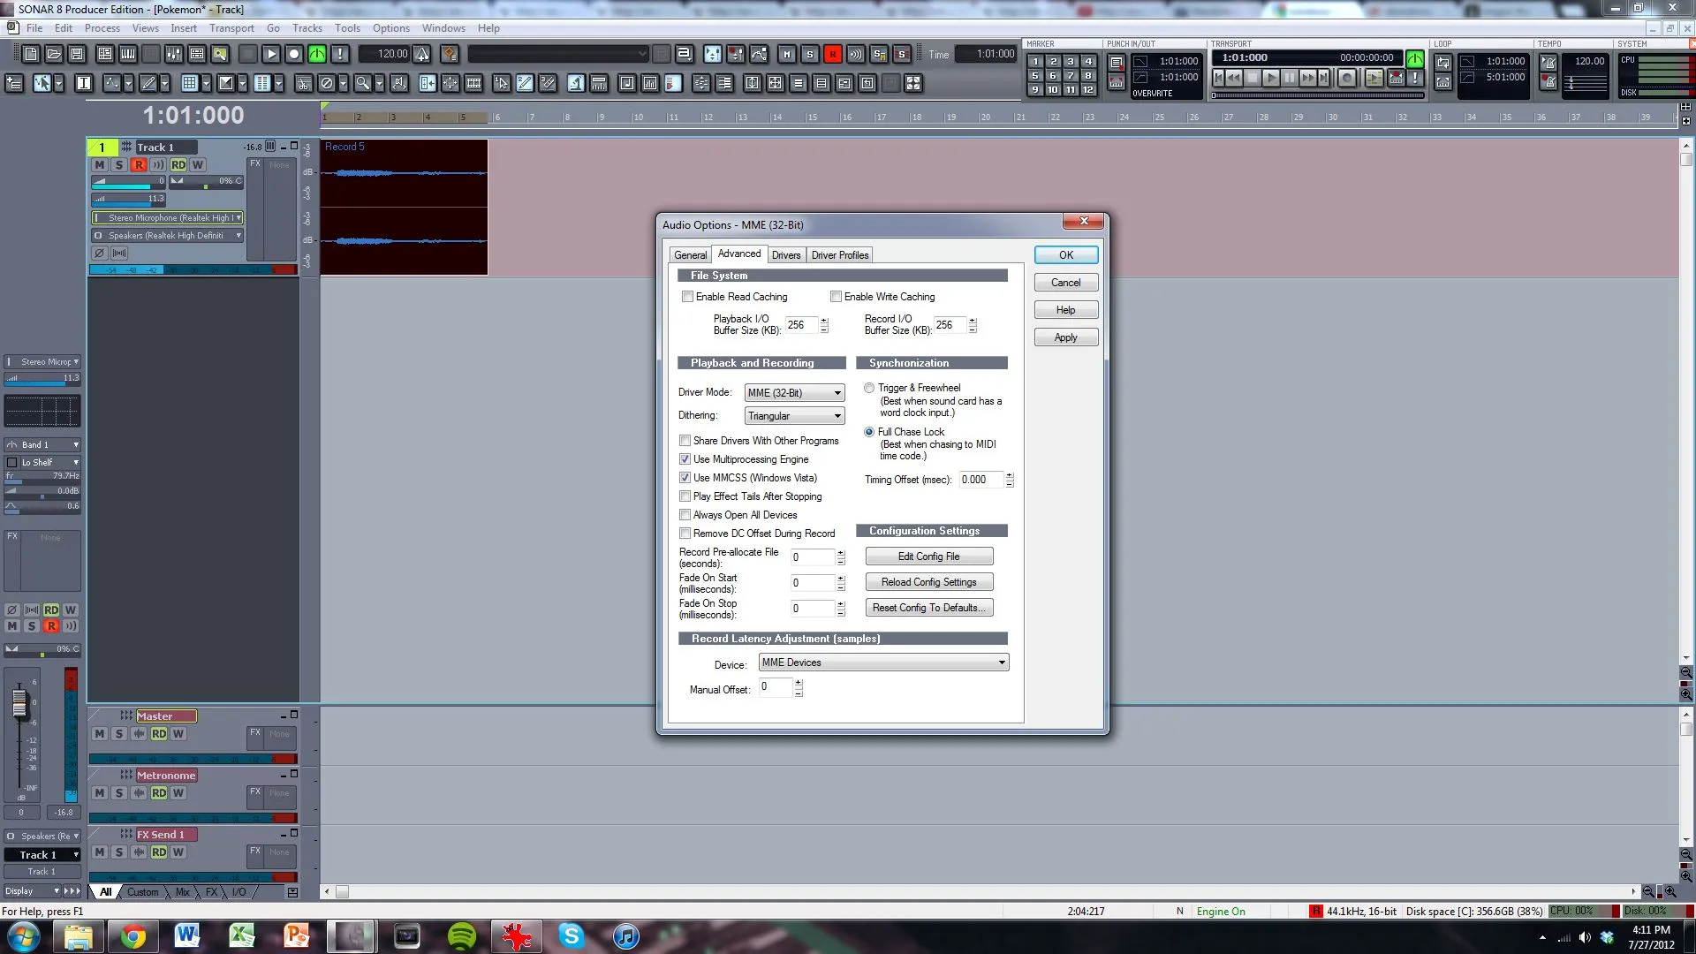Open the Console view mixer icon
This screenshot has height=954, width=1696.
174,55
